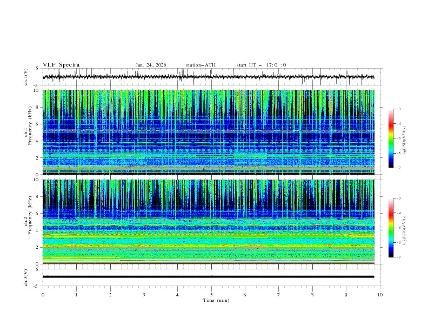Click the 10 kHz tick label on ch.2 plot

point(36,180)
